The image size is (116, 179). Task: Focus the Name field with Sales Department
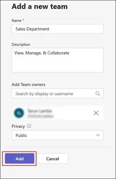(x=58, y=29)
